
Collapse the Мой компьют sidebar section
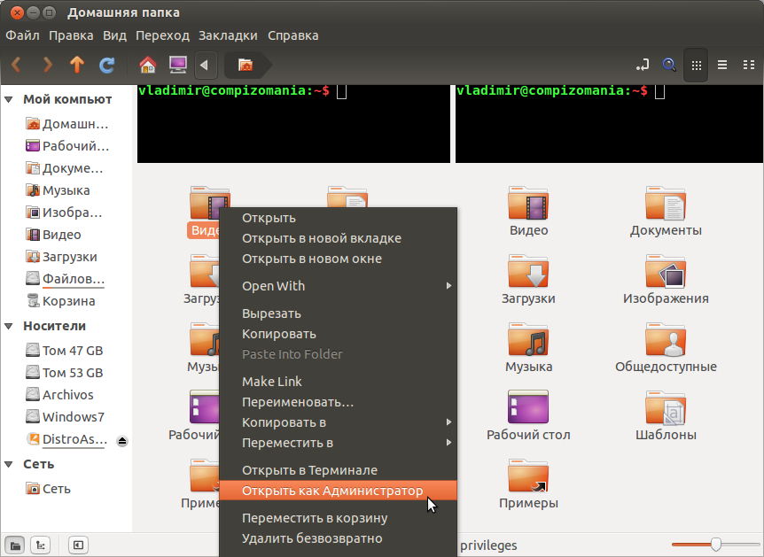click(9, 100)
